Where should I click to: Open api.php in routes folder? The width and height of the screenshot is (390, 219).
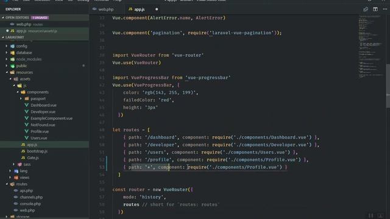(x=26, y=190)
